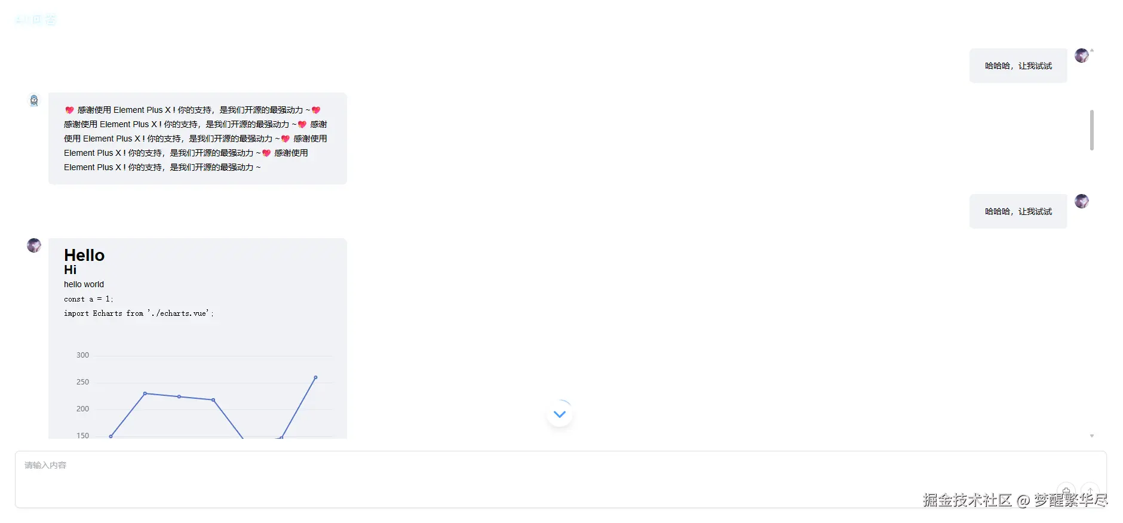Focus the 请输入内容 message input field
This screenshot has width=1123, height=523.
coord(560,479)
